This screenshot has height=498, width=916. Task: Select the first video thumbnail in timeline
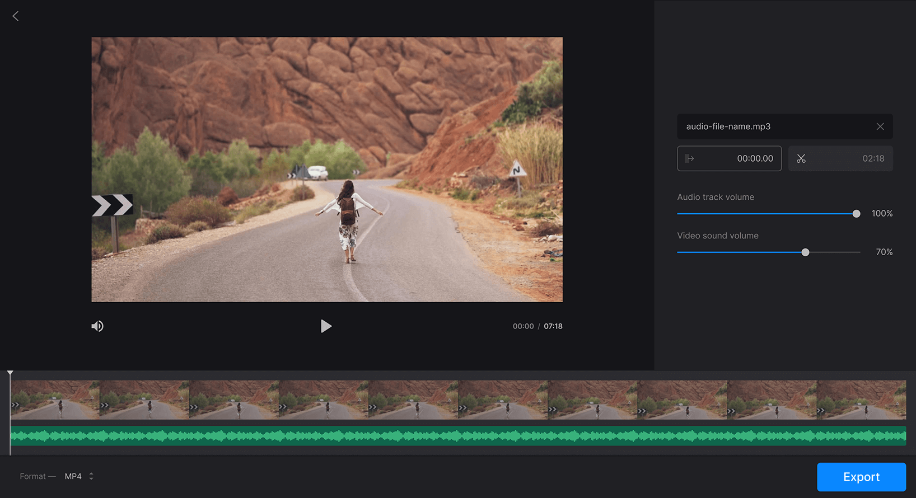click(55, 400)
